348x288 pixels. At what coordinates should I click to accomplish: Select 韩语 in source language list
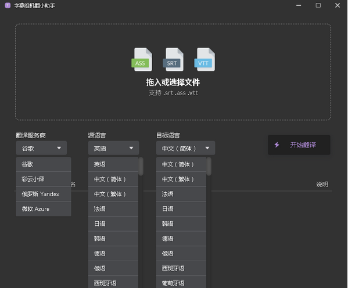pyautogui.click(x=113, y=239)
